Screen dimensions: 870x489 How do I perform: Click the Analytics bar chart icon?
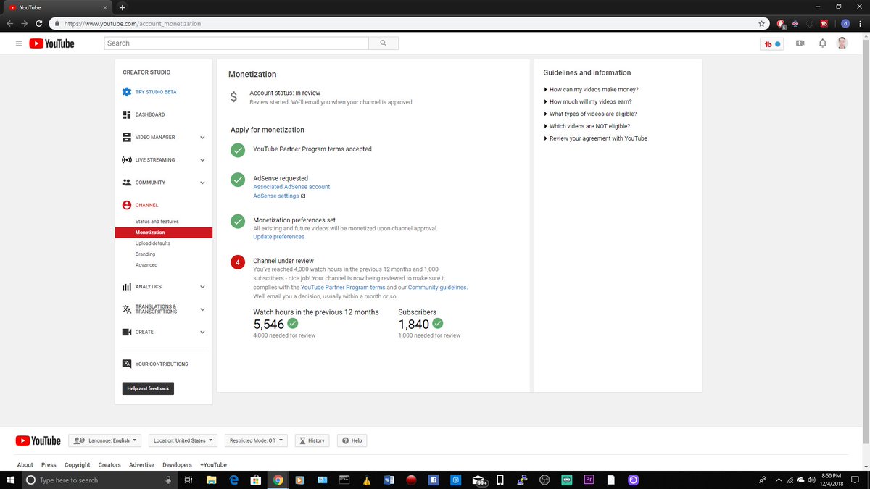coord(127,287)
